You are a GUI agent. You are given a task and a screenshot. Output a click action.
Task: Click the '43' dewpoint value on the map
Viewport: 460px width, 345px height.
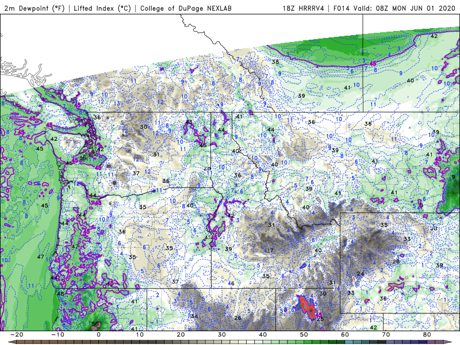point(189,122)
